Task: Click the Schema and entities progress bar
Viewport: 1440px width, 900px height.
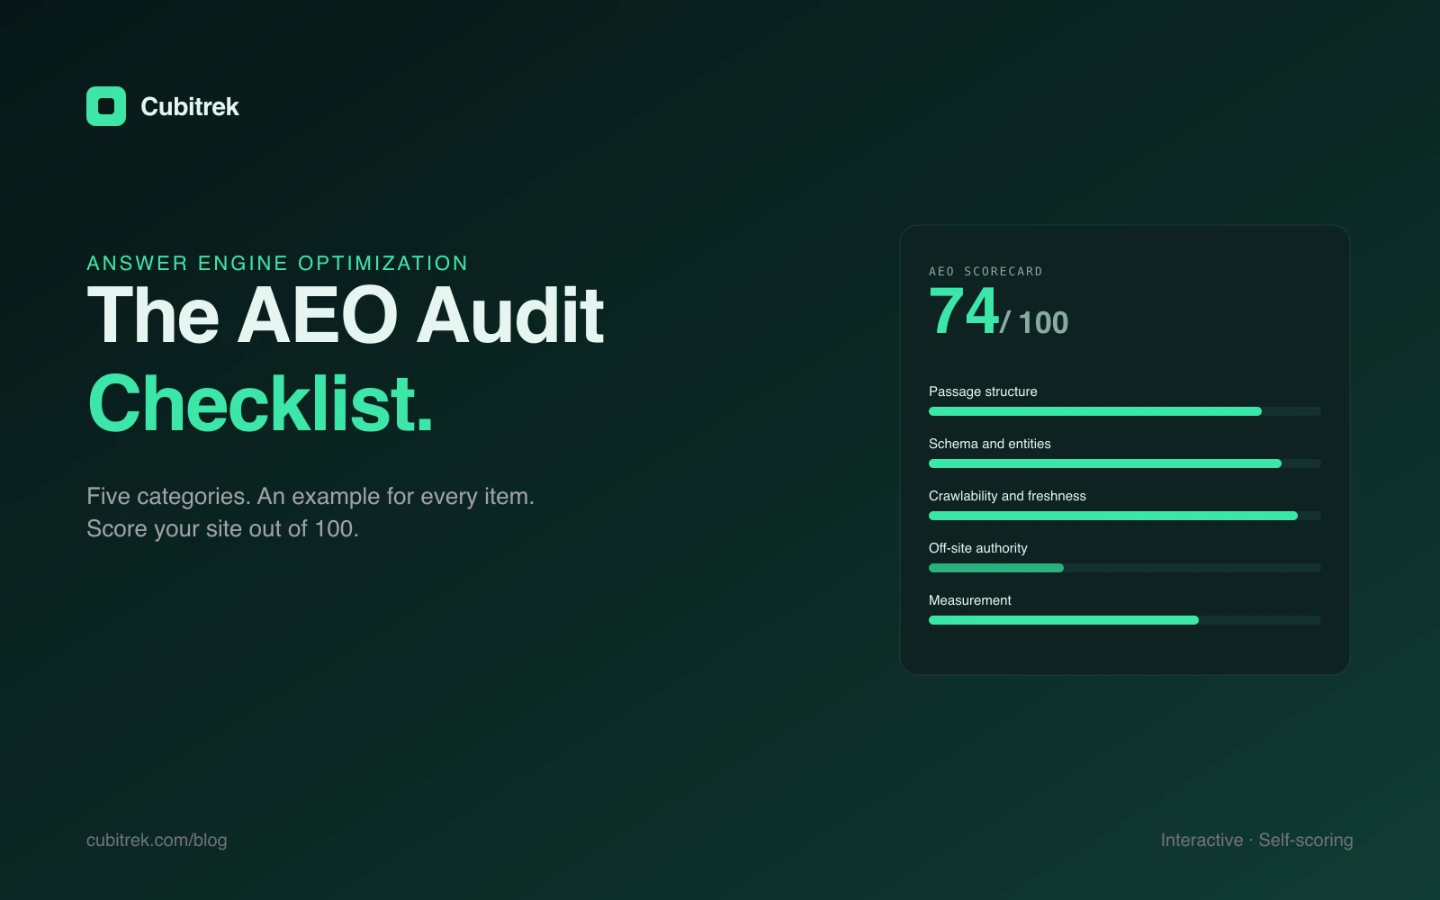Action: point(1125,463)
